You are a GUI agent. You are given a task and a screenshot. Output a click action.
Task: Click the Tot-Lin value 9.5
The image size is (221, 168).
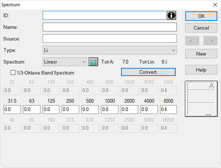[164, 62]
